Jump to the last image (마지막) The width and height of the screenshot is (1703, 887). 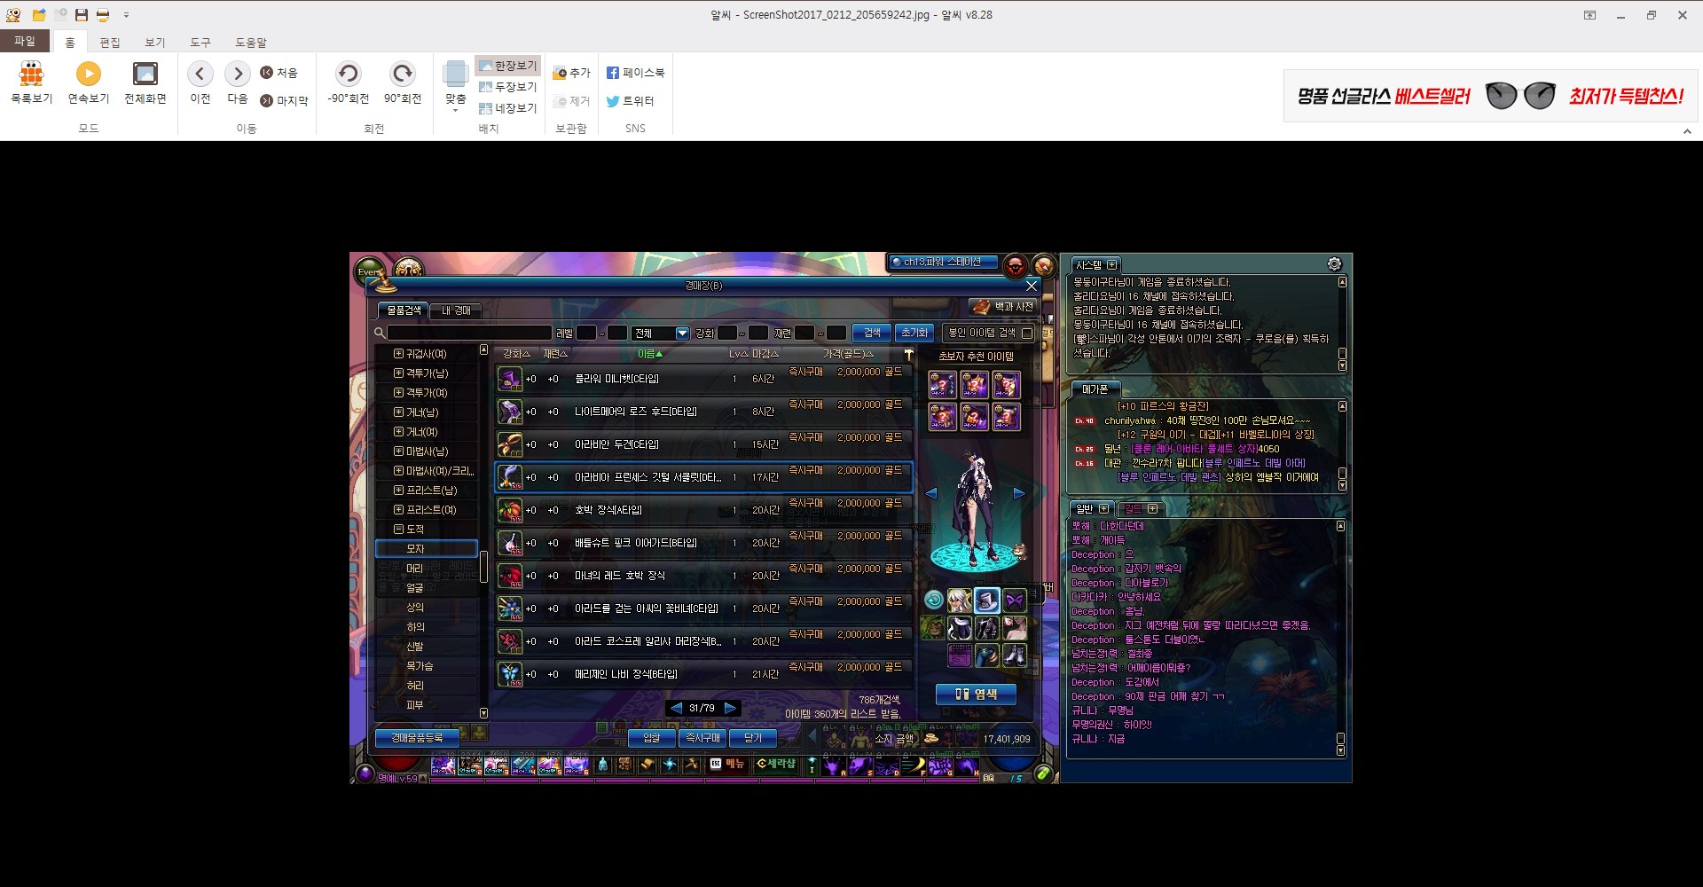click(284, 101)
